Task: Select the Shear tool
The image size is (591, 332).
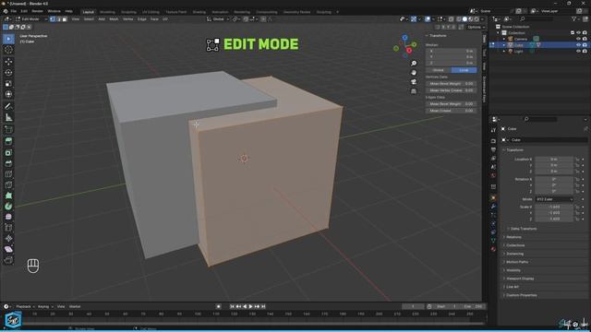Action: point(8,249)
